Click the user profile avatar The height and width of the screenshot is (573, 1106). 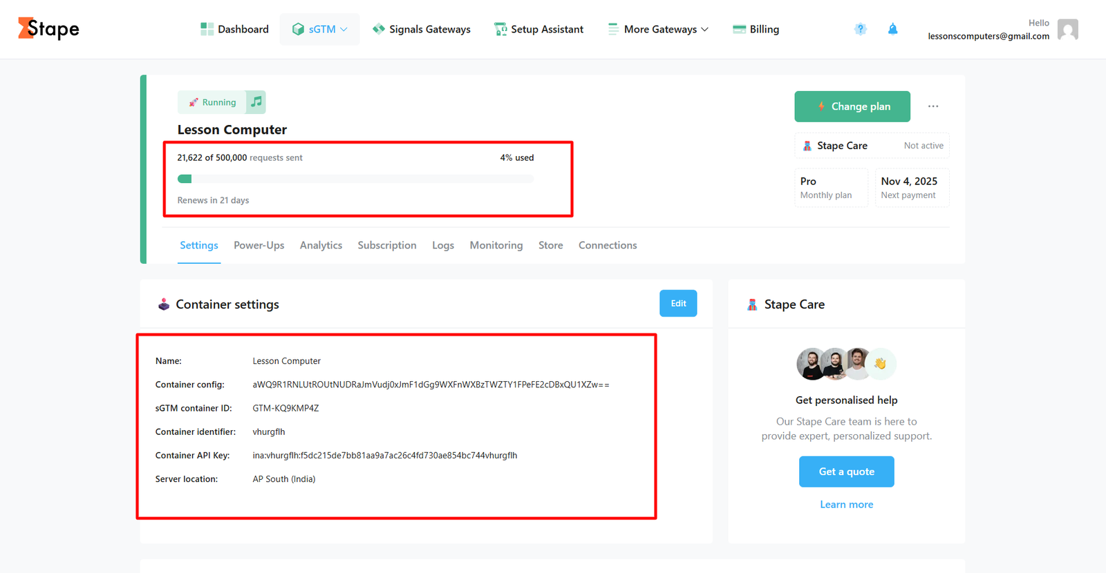tap(1067, 30)
